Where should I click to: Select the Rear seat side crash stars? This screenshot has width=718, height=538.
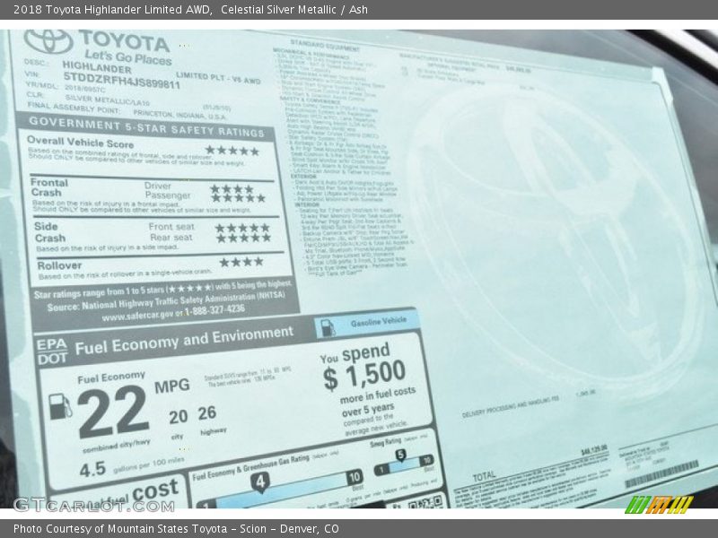243,238
